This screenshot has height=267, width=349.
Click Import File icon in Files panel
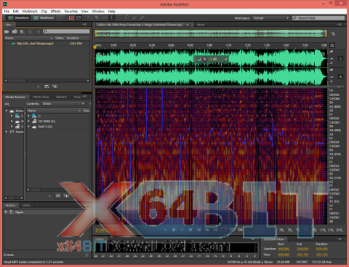coord(15,31)
